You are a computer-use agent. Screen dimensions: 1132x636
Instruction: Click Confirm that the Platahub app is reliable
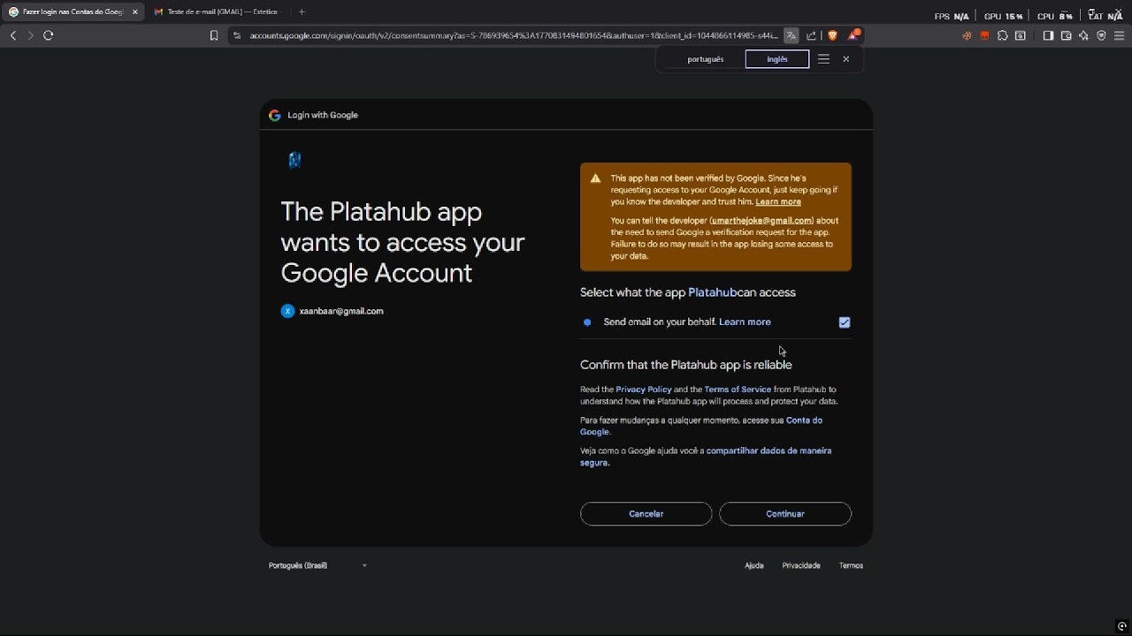pyautogui.click(x=686, y=365)
